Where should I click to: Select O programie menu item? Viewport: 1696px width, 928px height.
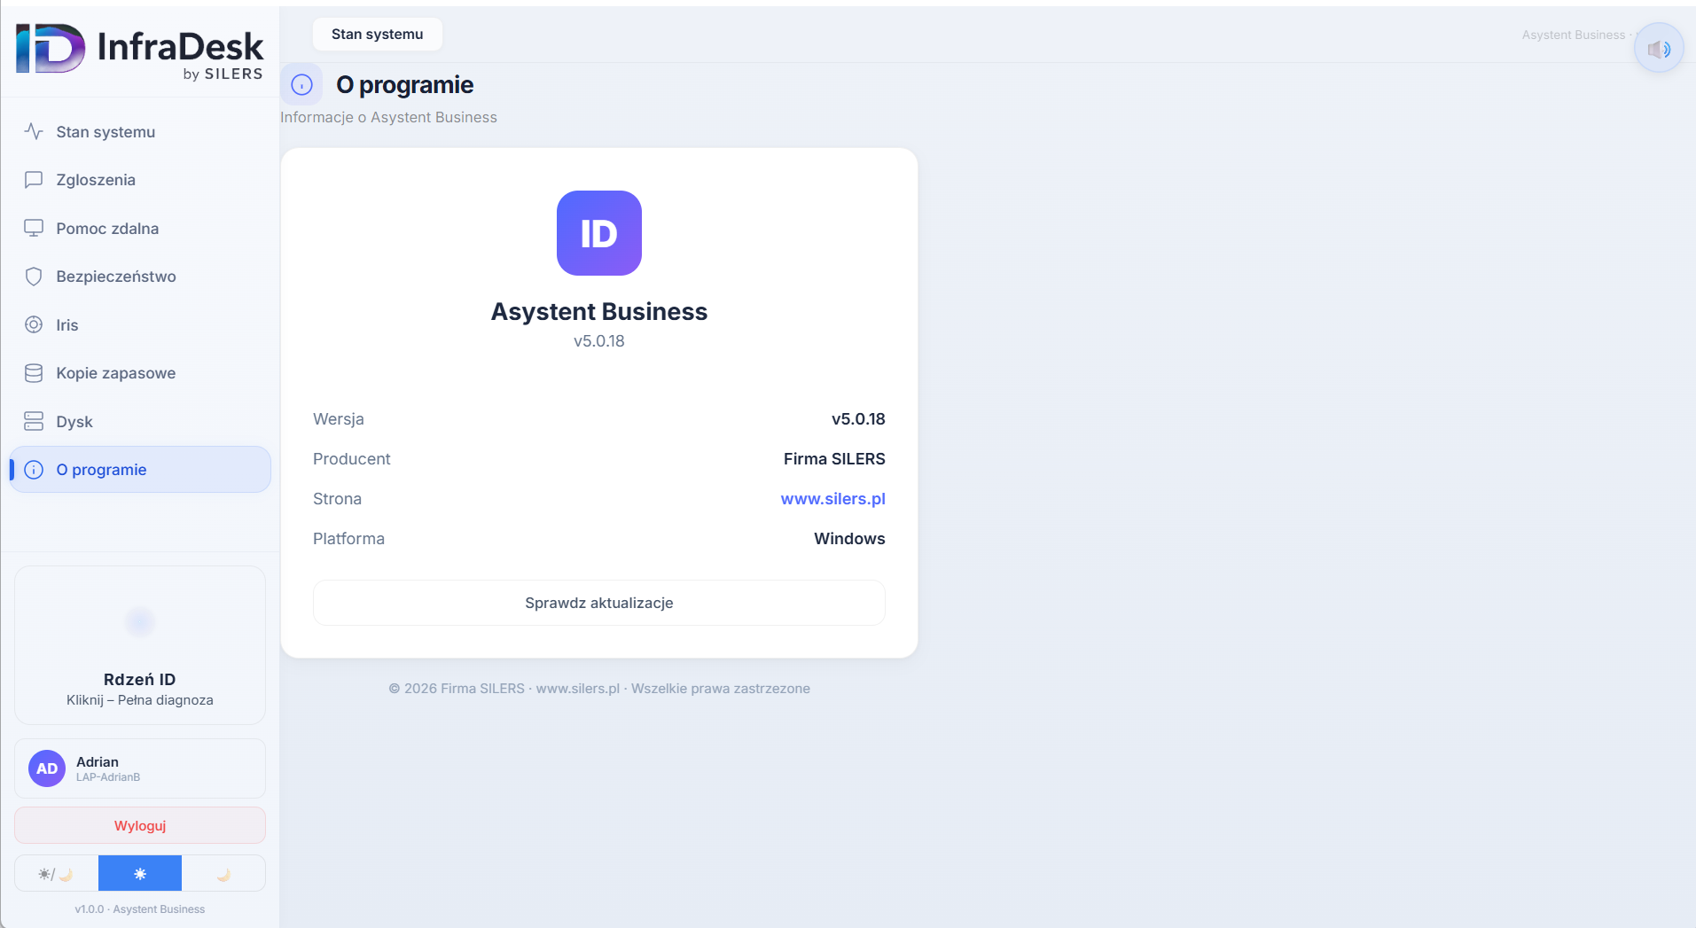pos(140,470)
